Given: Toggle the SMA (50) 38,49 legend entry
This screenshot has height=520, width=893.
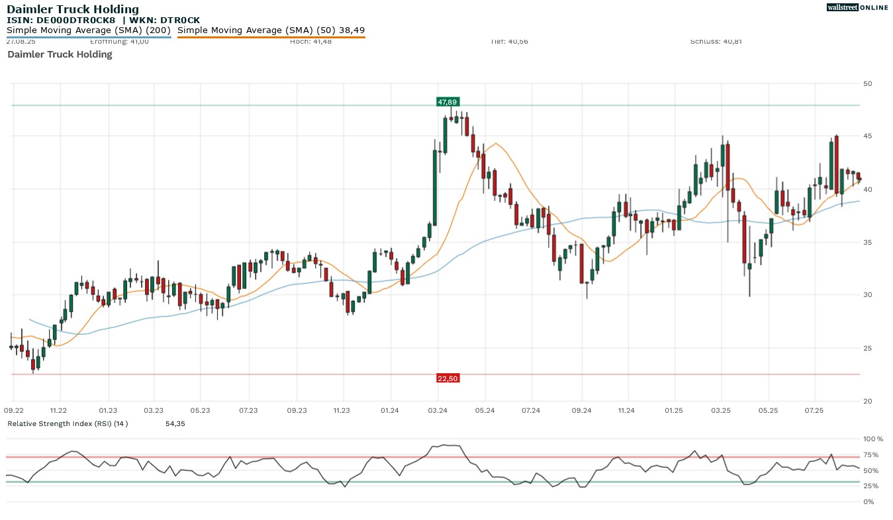Looking at the screenshot, I should 271,30.
